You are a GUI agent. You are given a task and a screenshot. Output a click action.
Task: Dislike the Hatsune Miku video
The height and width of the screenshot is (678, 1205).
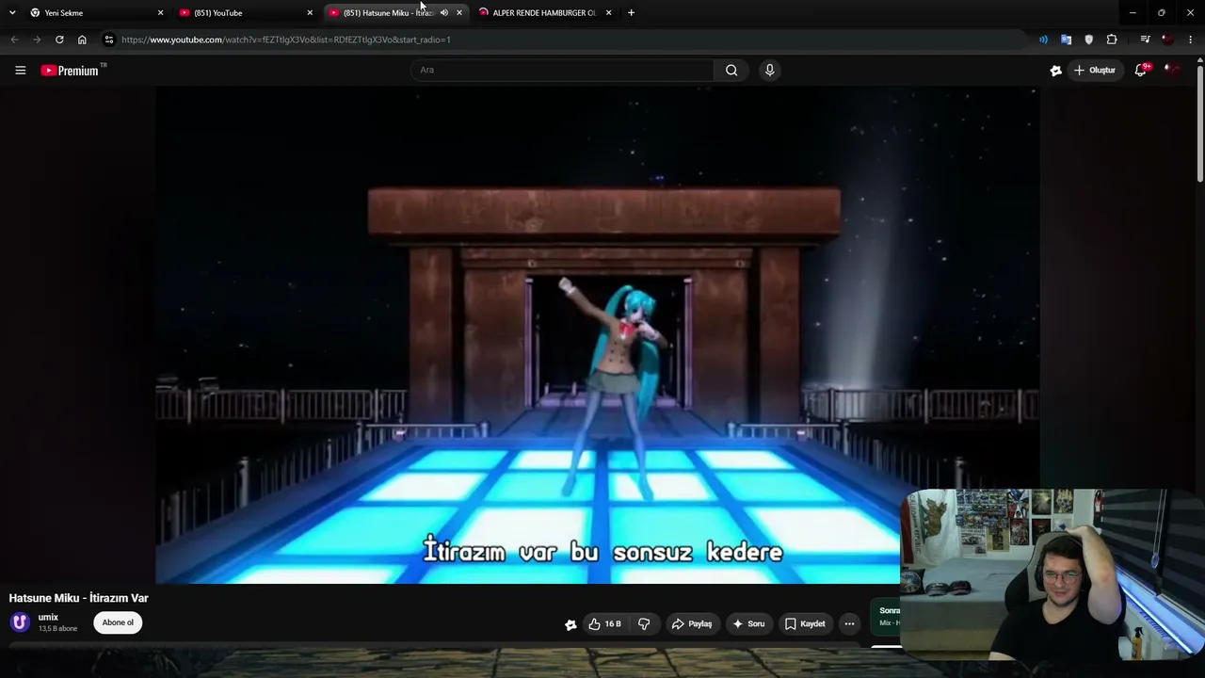click(644, 623)
